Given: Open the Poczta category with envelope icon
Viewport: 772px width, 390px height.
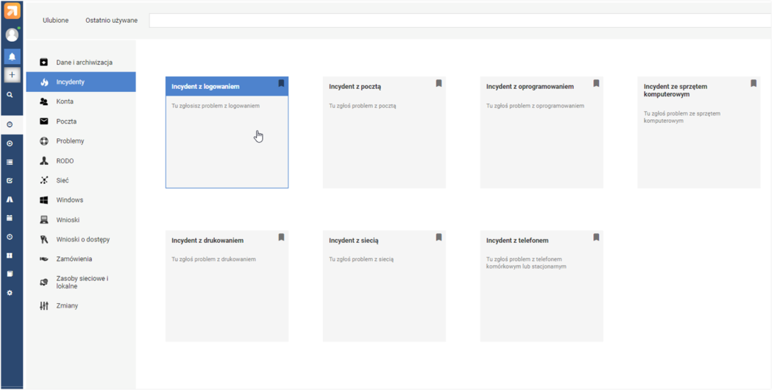Looking at the screenshot, I should pos(81,121).
